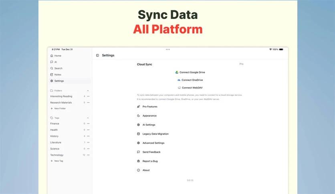Go to Notes in the sidebar
This screenshot has height=194, width=335.
point(58,75)
